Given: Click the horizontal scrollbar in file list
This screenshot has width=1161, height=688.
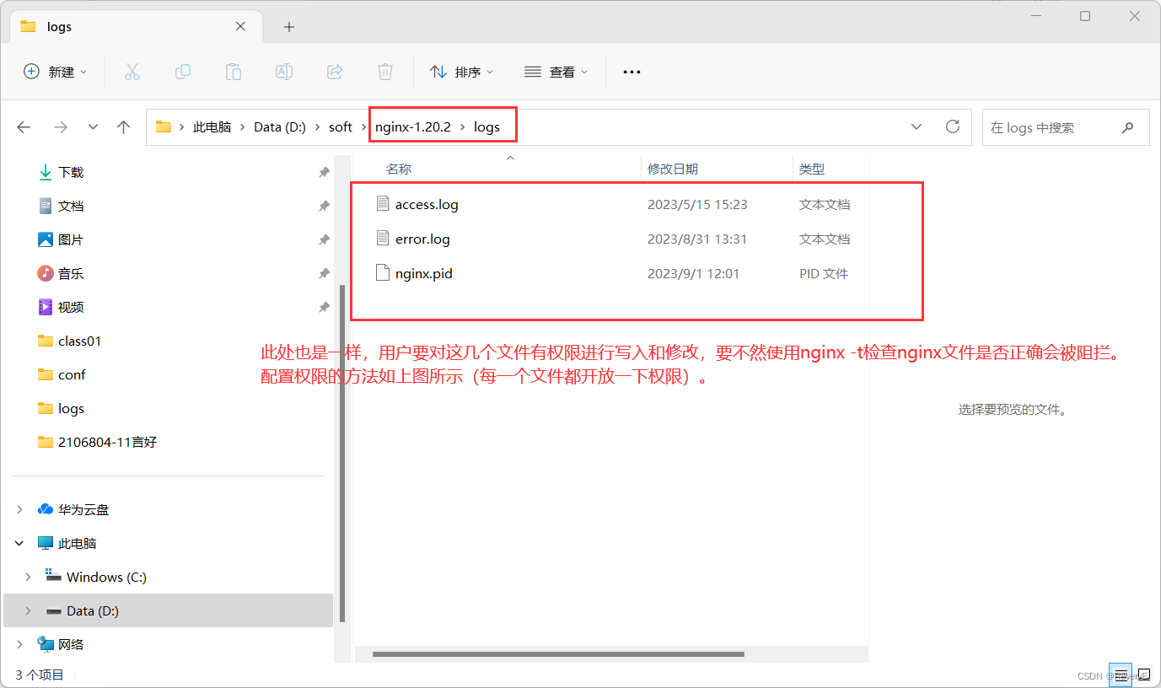Looking at the screenshot, I should click(x=558, y=654).
